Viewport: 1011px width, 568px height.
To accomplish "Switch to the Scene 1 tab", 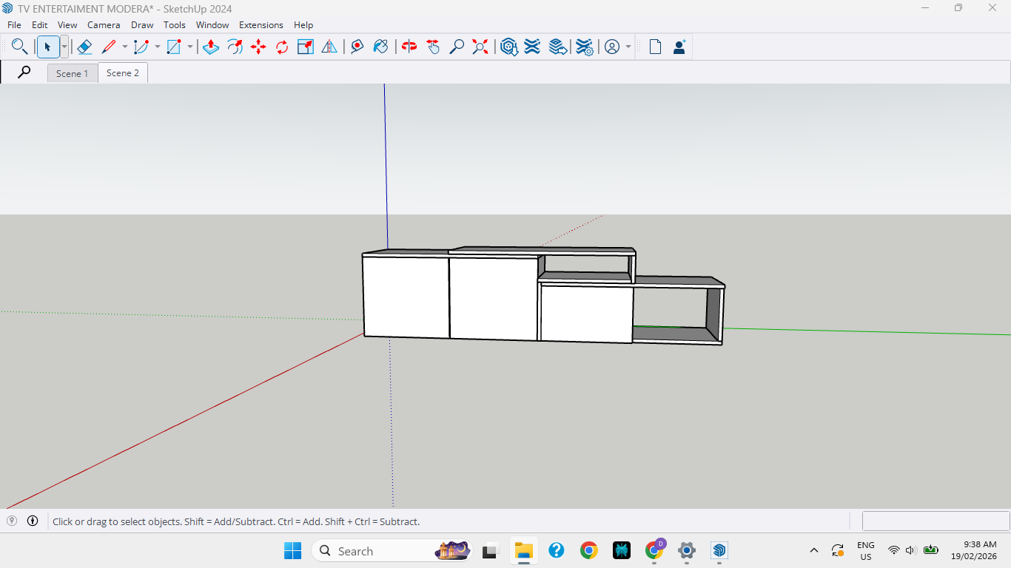I will coord(72,73).
